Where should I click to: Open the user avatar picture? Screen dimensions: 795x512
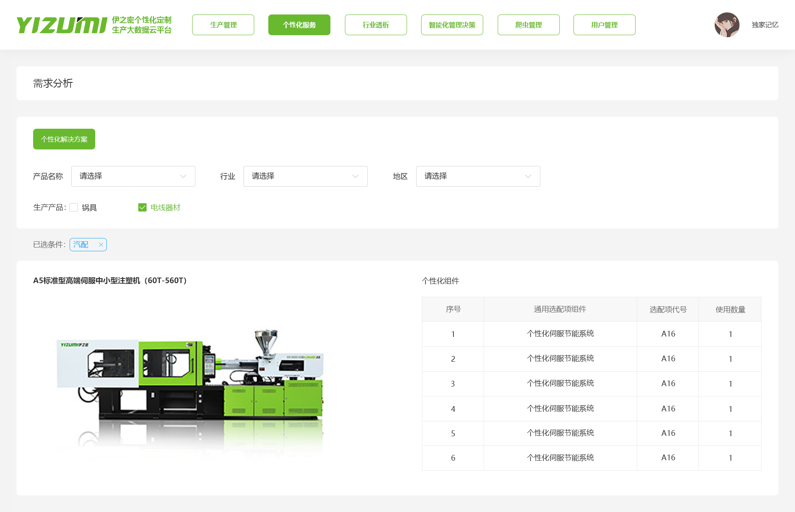[x=727, y=25]
